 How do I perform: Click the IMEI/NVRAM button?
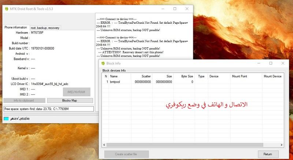[77, 92]
